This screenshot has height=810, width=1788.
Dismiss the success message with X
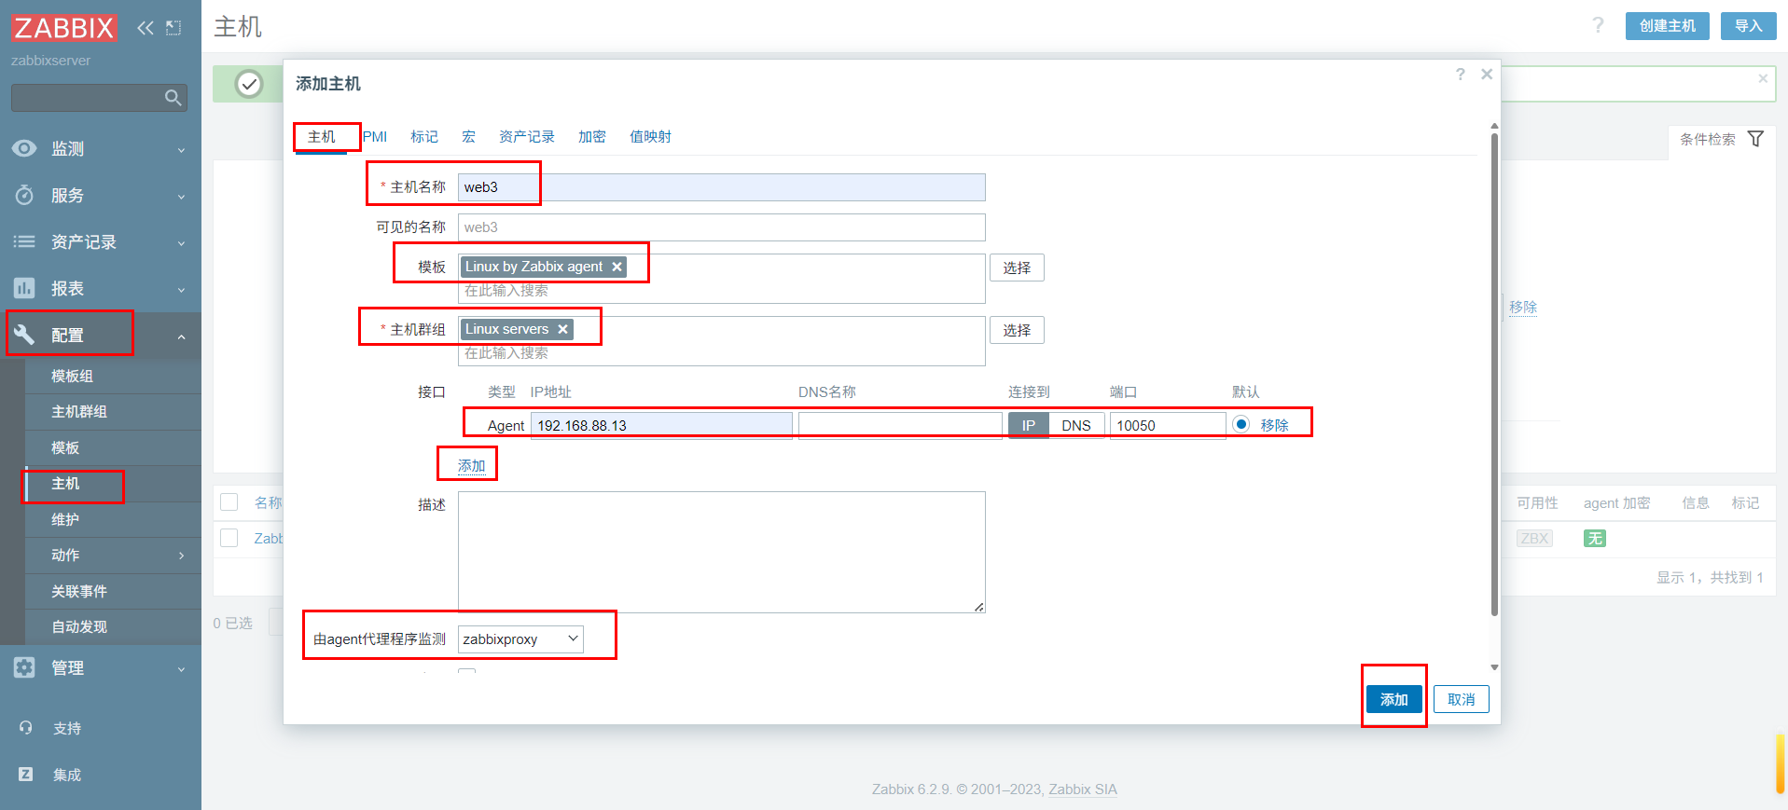pos(1763,79)
